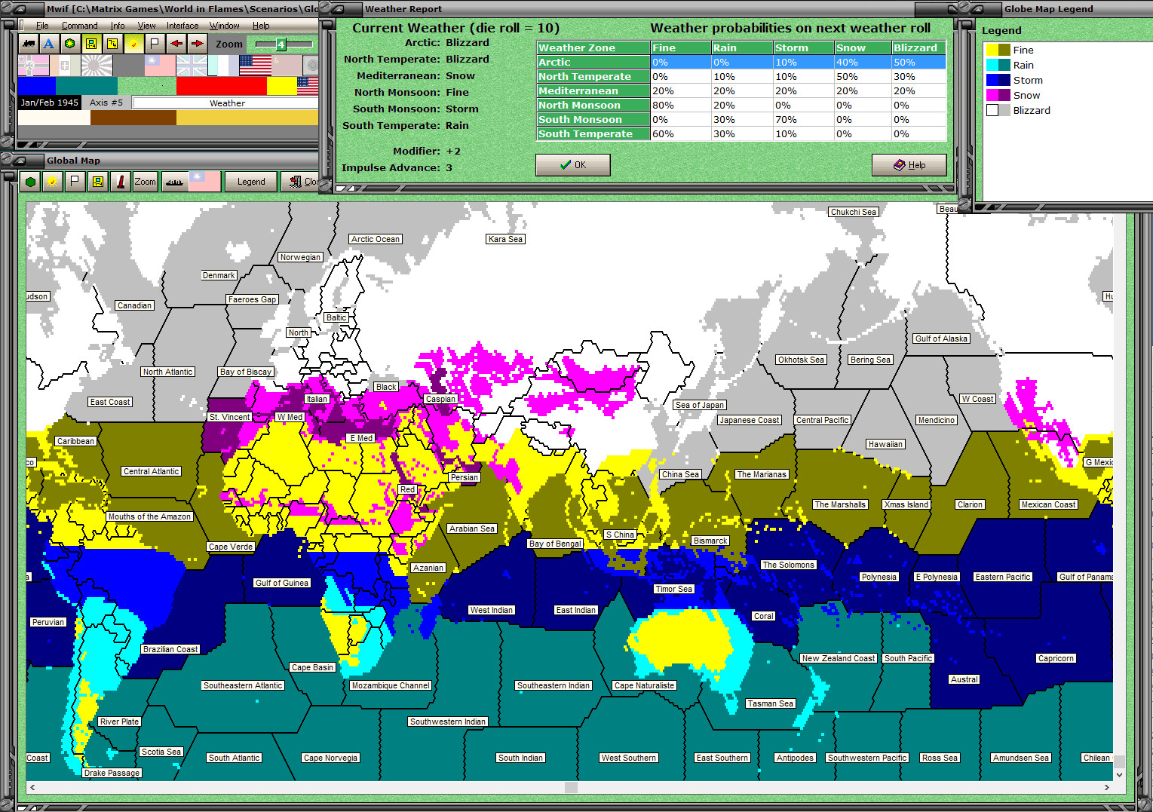1153x812 pixels.
Task: Select the North Temperate weather zone row
Action: pyautogui.click(x=741, y=77)
